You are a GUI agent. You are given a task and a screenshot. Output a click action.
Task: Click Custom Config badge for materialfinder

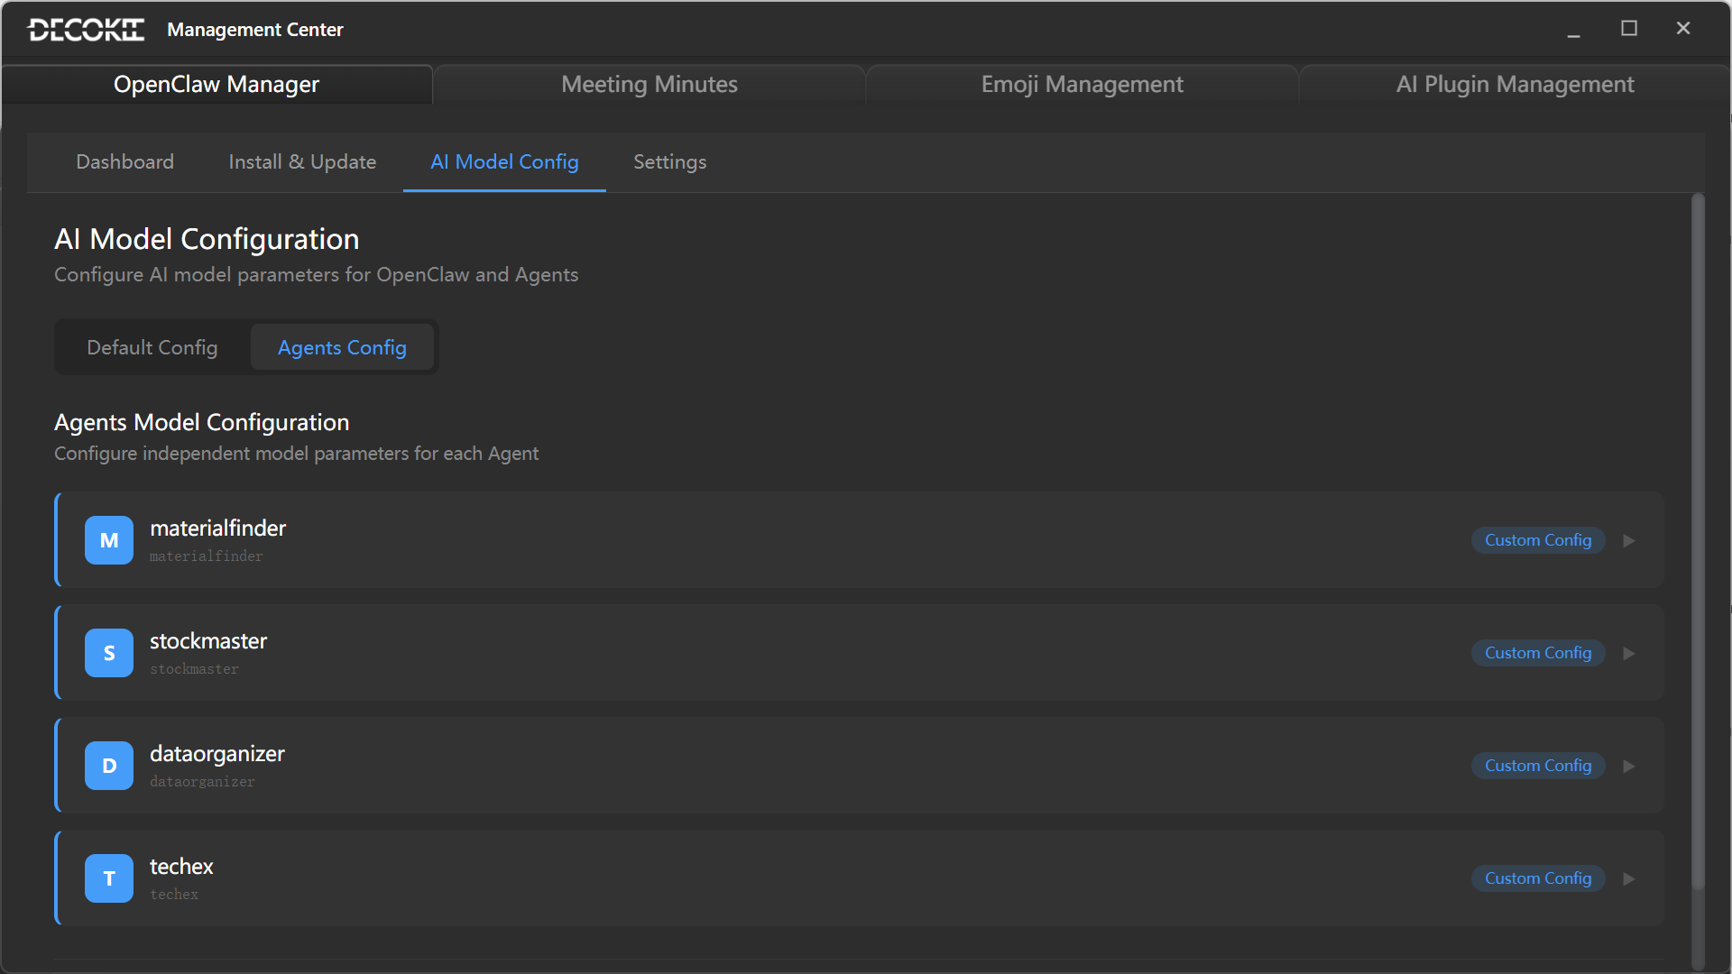coord(1538,540)
